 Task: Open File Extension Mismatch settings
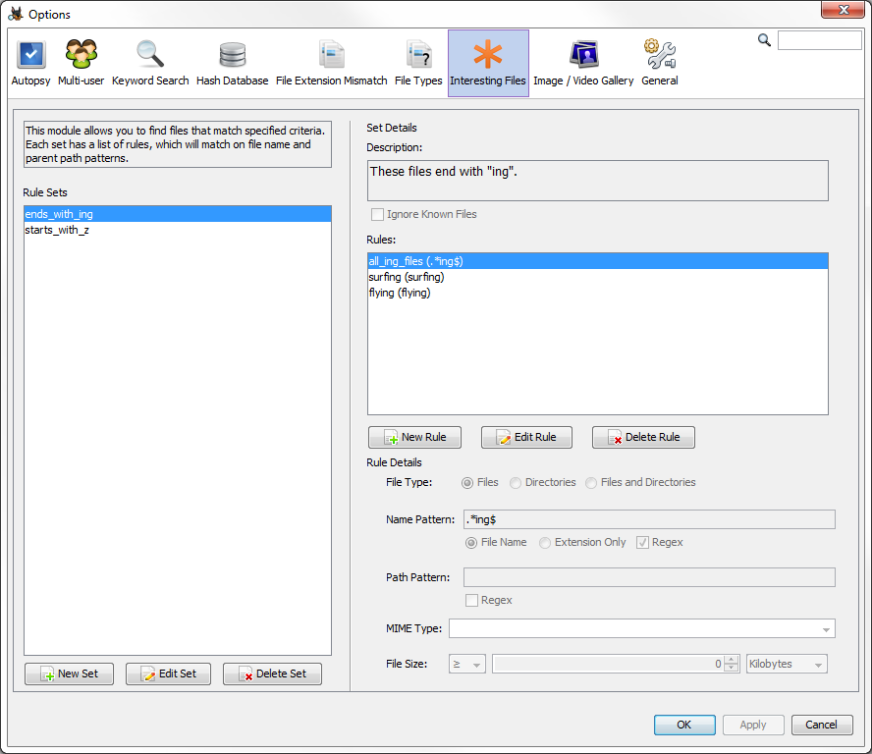pyautogui.click(x=331, y=64)
